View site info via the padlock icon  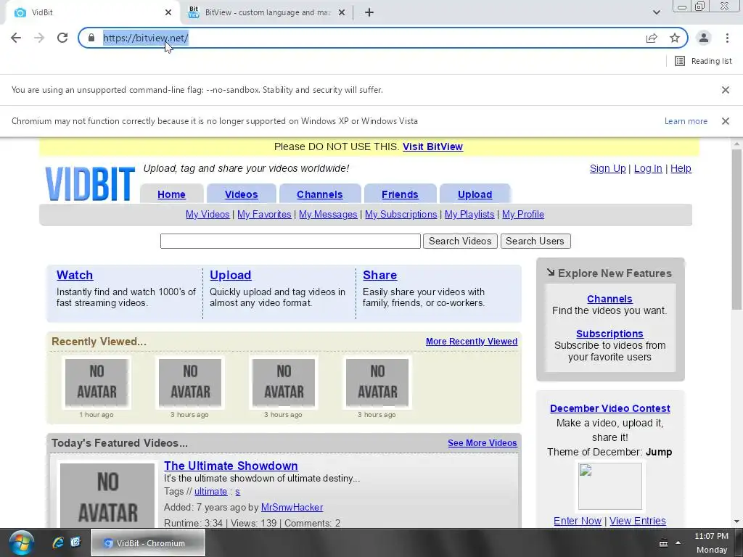[91, 38]
